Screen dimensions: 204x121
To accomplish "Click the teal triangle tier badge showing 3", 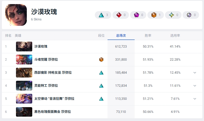I will tap(103, 15).
